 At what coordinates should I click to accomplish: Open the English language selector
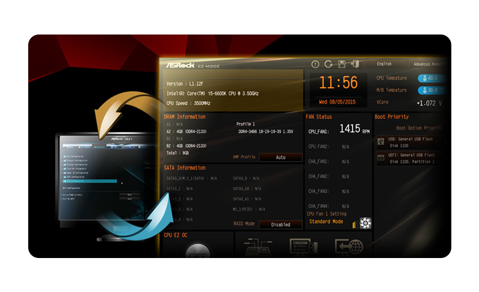tap(384, 64)
